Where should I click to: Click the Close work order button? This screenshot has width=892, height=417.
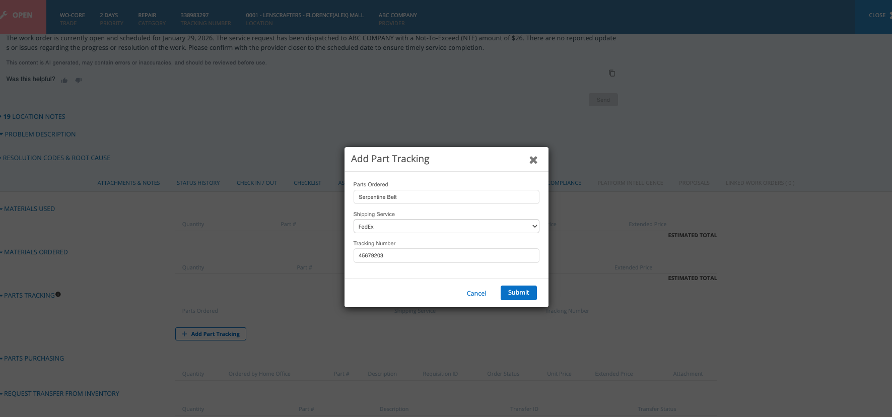pos(877,15)
